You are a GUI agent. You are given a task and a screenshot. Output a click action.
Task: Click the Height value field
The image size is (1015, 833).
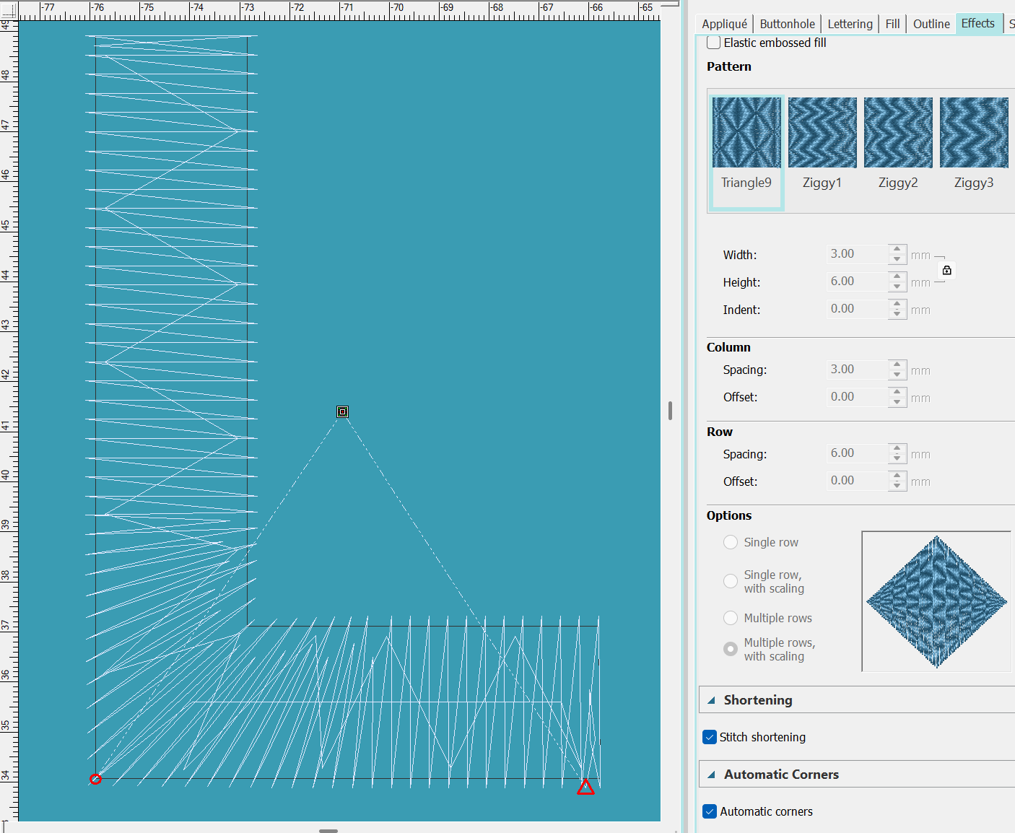click(857, 282)
